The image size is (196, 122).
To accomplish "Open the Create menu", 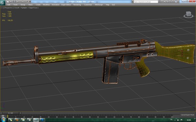I will tap(38, 5).
